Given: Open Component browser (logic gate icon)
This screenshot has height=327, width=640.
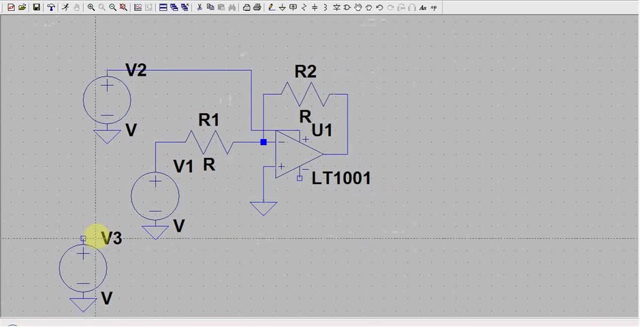Looking at the screenshot, I should [347, 7].
